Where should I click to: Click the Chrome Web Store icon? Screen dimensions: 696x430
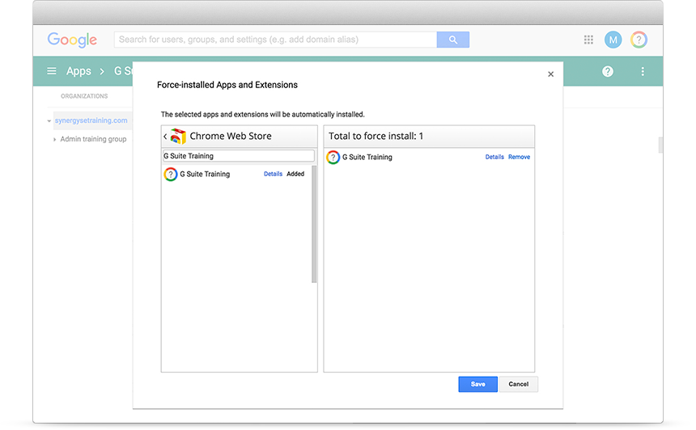(178, 136)
